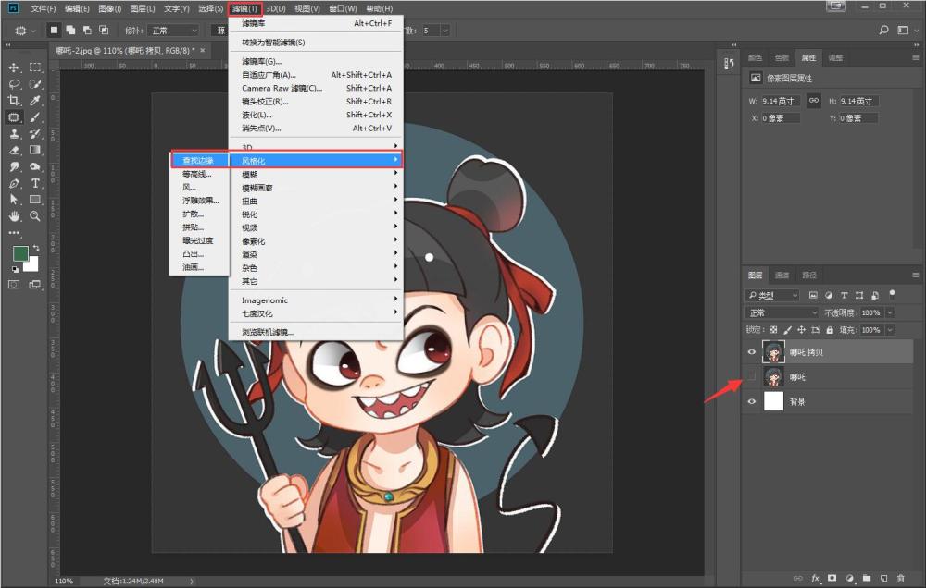Select the Gradient tool
926x588 pixels.
35,151
